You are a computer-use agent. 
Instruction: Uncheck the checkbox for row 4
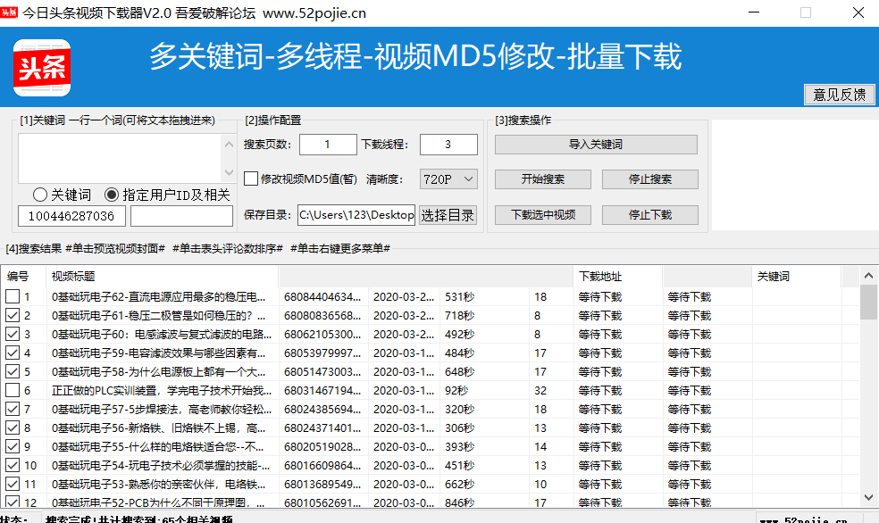pos(13,353)
